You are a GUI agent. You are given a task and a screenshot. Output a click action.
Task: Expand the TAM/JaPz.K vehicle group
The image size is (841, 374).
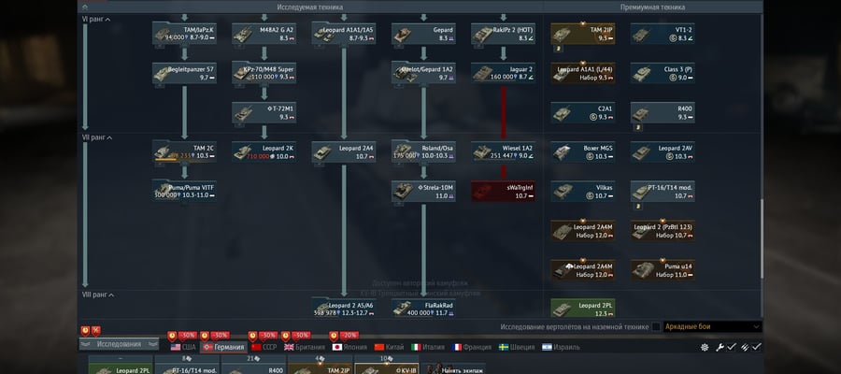pos(184,34)
